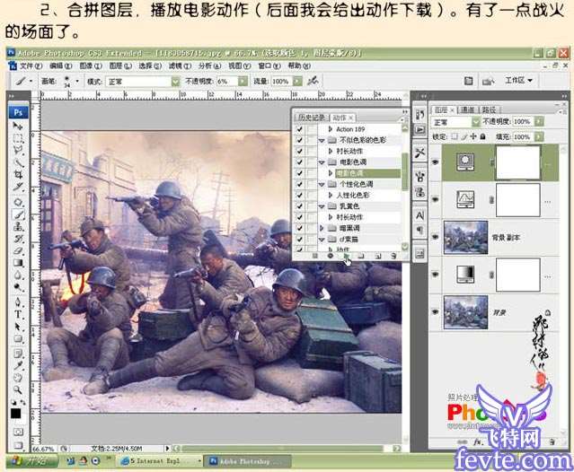Select the Zoom tool
The height and width of the screenshot is (472, 574).
[18, 389]
